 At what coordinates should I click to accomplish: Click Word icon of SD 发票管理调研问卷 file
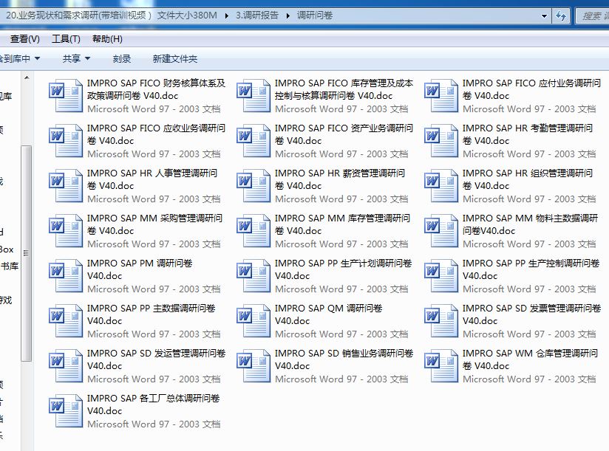(x=441, y=320)
